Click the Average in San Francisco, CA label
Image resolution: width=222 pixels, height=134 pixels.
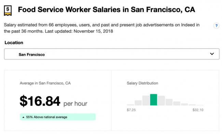[x=45, y=83]
